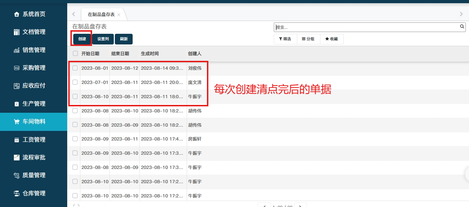Toggle the select-all header checkbox
The width and height of the screenshot is (469, 207).
(x=75, y=53)
